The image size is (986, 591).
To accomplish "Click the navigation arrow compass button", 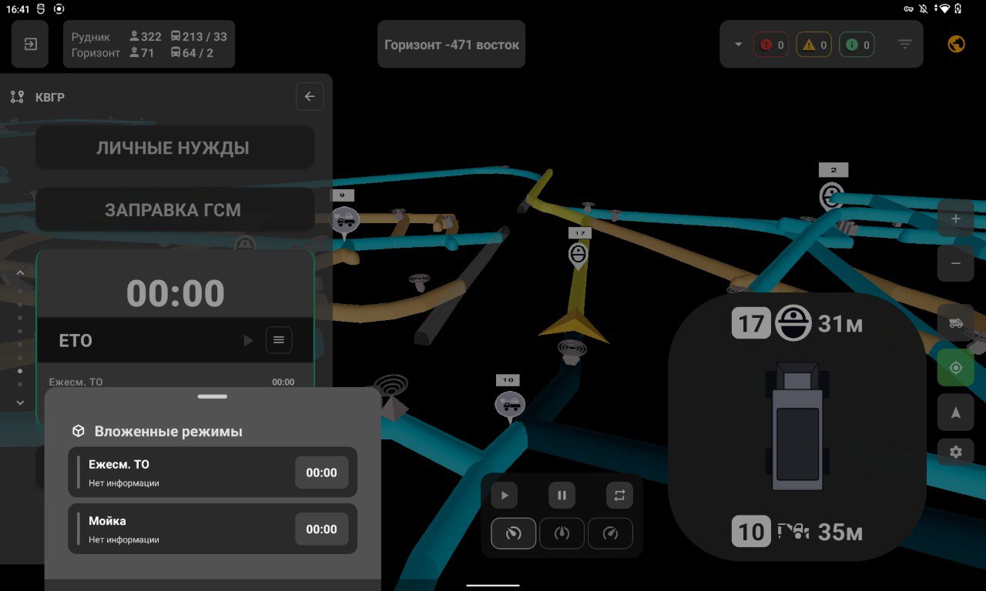I will pos(956,412).
